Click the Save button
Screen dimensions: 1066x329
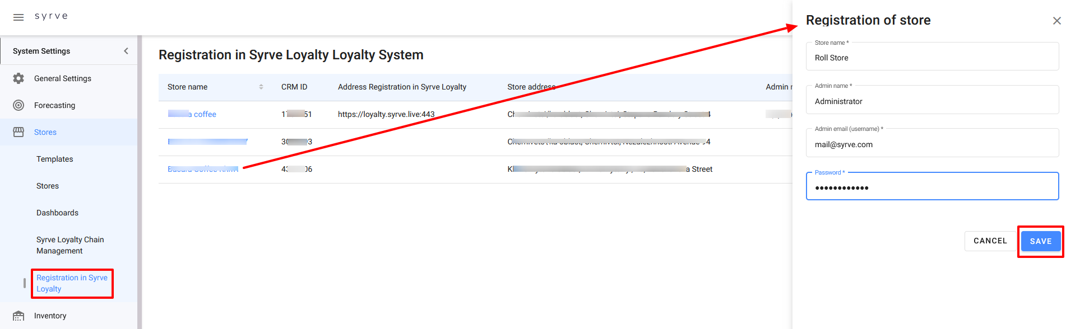click(1040, 241)
